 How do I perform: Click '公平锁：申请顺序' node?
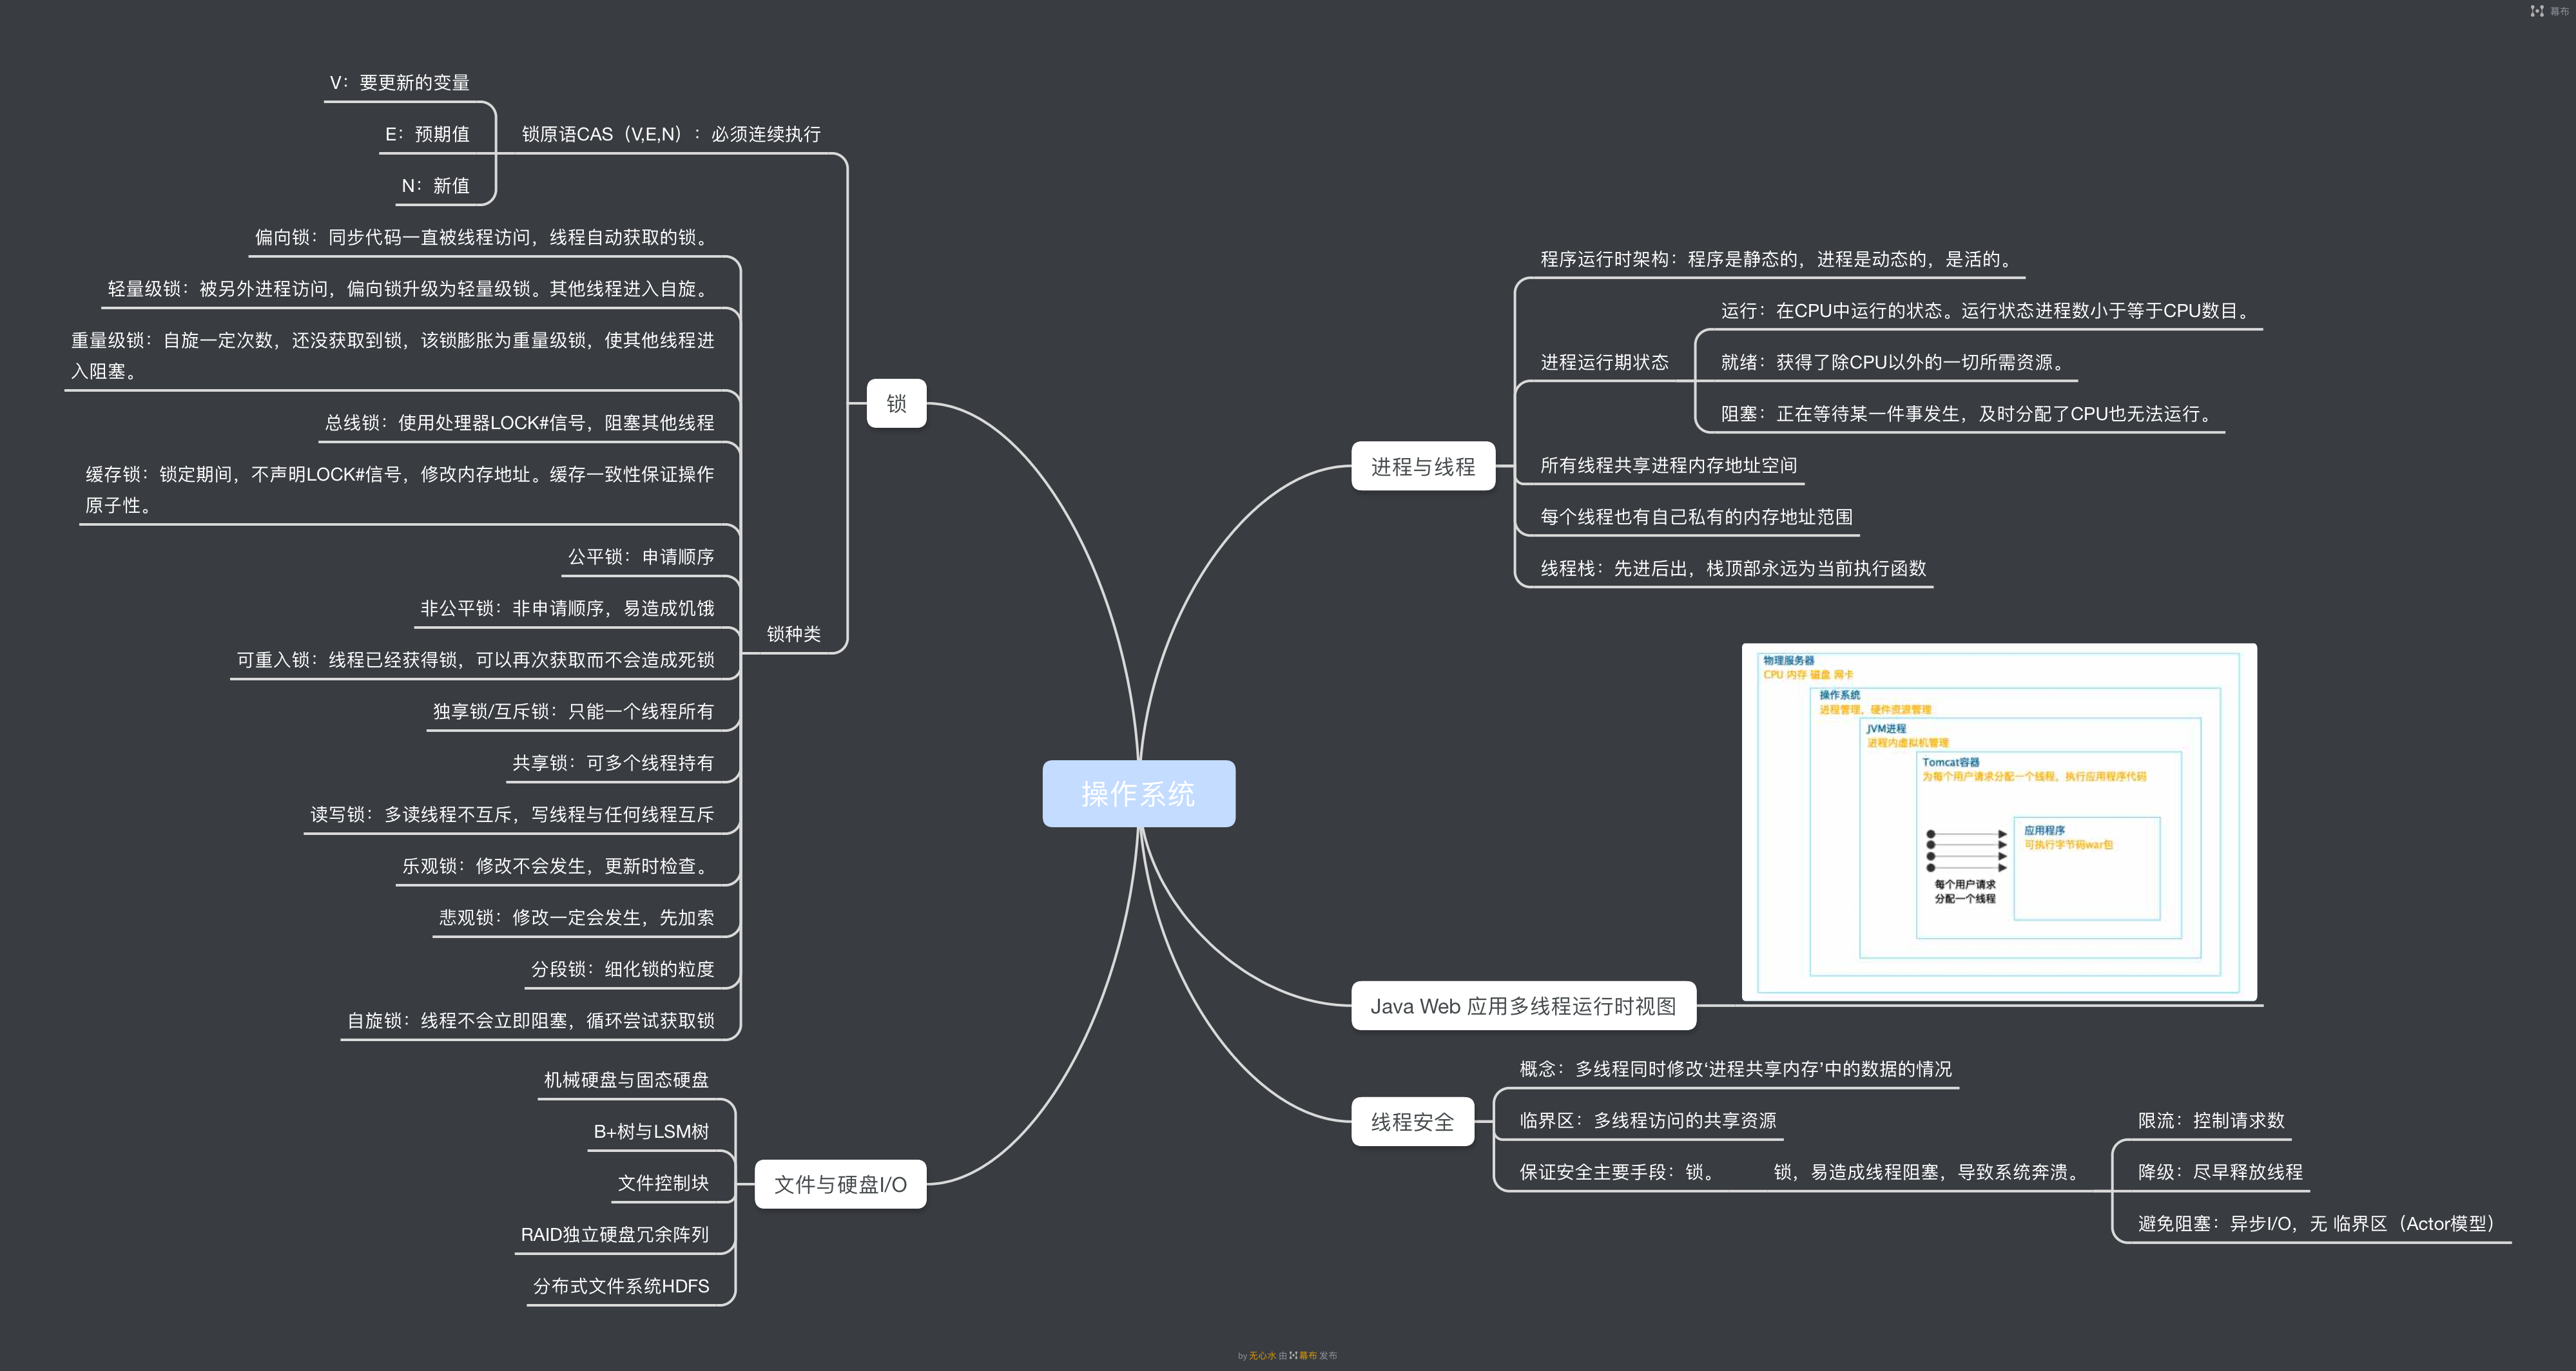[641, 557]
